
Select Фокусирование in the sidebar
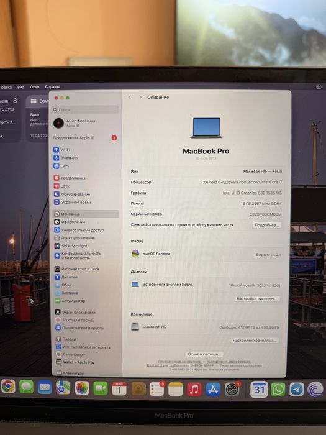[x=72, y=194]
